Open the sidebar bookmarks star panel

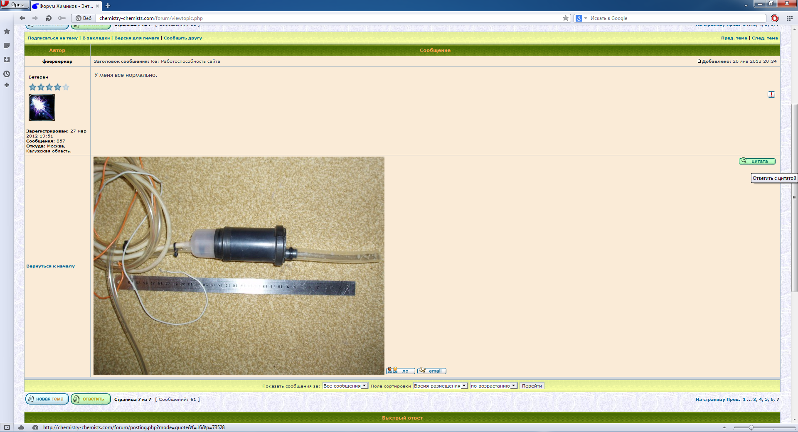(x=7, y=32)
